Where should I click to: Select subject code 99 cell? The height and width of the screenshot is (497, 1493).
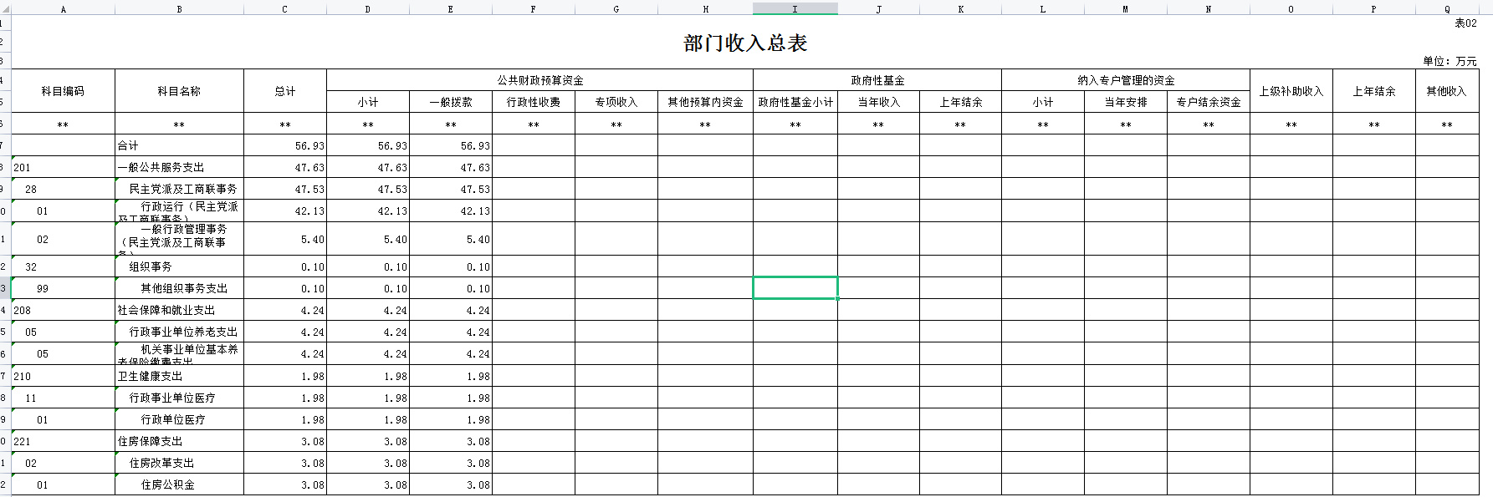coord(63,288)
